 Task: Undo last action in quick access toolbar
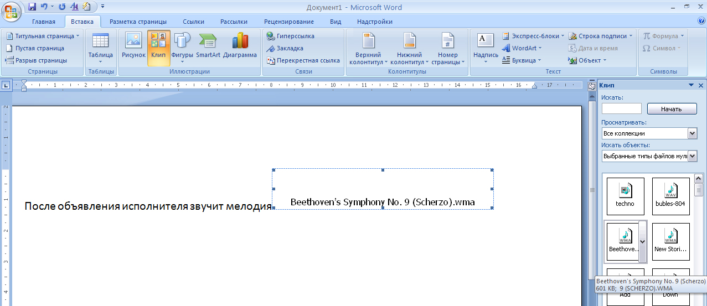click(44, 7)
